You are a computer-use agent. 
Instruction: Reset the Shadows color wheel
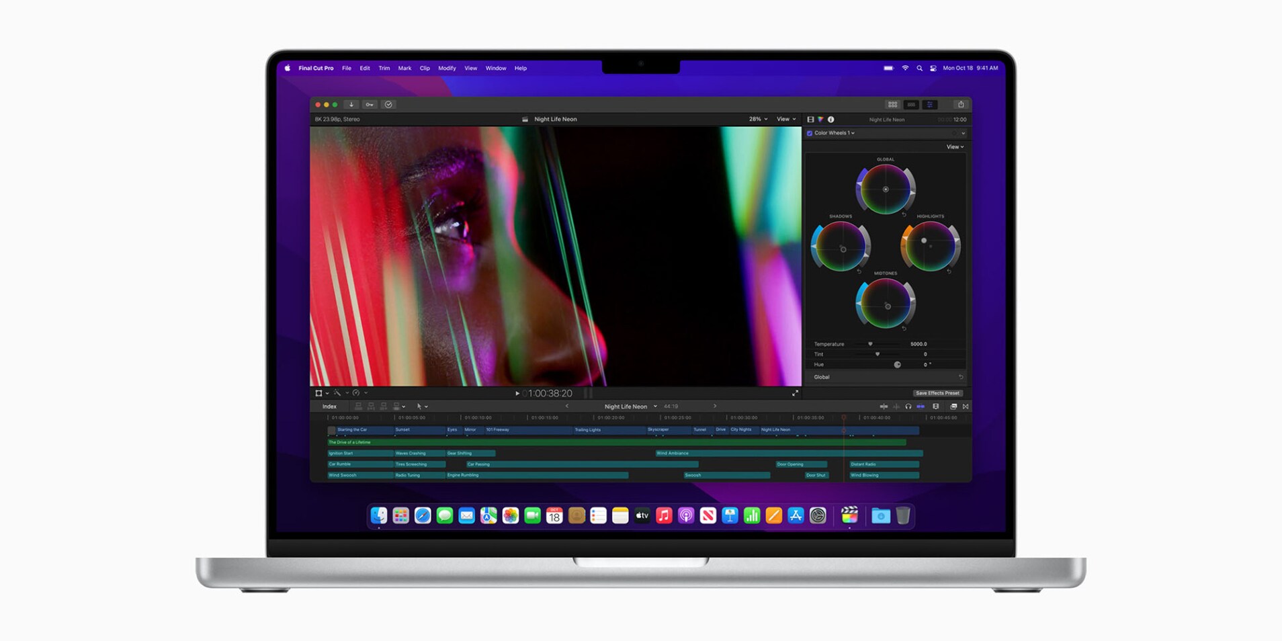point(859,271)
